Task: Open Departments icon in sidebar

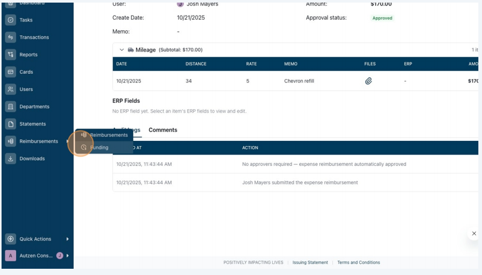Action: point(10,107)
